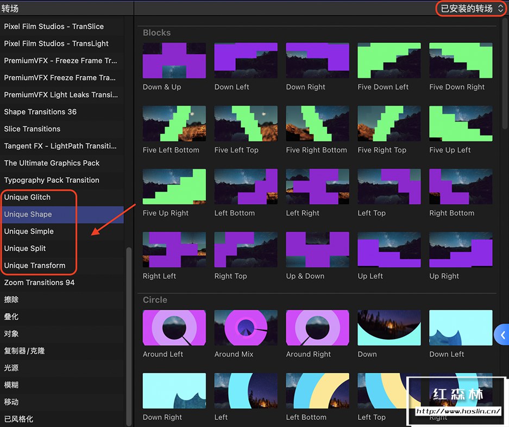Pick the Blocks Left Top transition thumbnail
509x427 pixels.
[389, 187]
